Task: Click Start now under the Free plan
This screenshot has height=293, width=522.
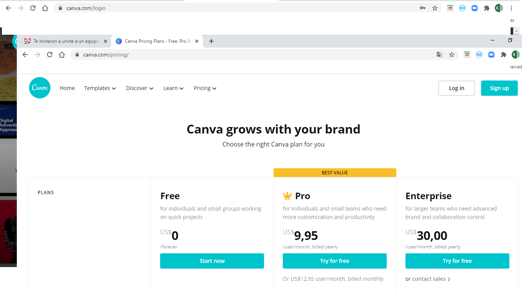Action: coord(212,261)
